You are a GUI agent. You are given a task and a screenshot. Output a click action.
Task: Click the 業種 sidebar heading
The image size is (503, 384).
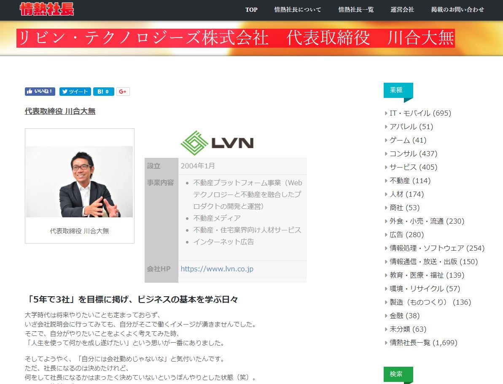point(398,90)
